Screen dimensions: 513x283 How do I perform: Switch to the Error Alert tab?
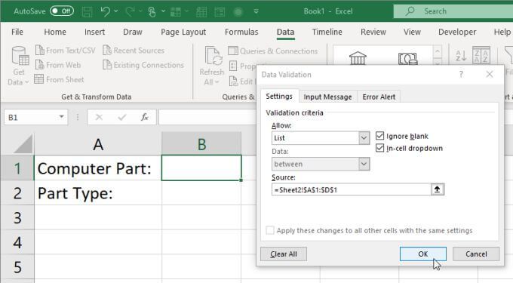(x=379, y=97)
